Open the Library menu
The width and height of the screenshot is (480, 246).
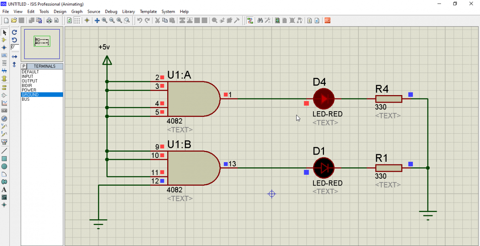click(129, 12)
